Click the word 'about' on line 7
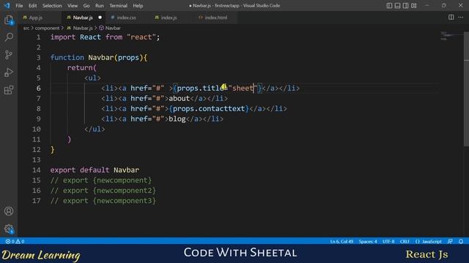 coord(179,99)
